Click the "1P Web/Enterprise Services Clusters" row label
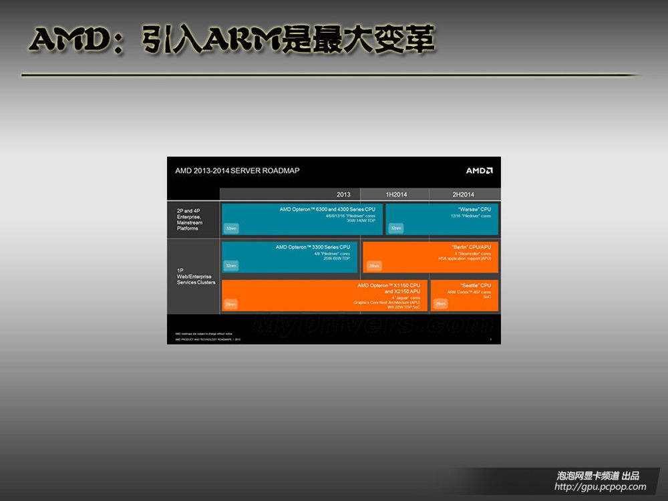This screenshot has height=501, width=668. (196, 277)
